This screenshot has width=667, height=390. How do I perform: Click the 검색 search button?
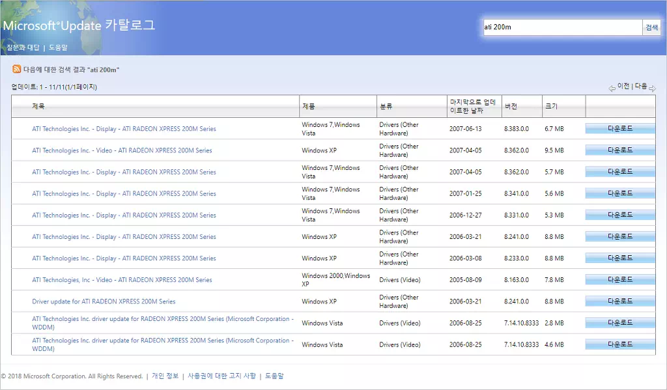pos(651,27)
